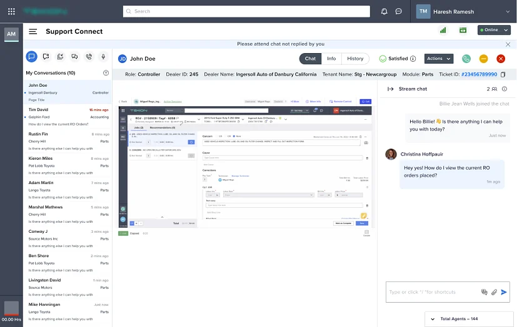Click the blue Call button in preview
517x327 pixels.
point(365,102)
